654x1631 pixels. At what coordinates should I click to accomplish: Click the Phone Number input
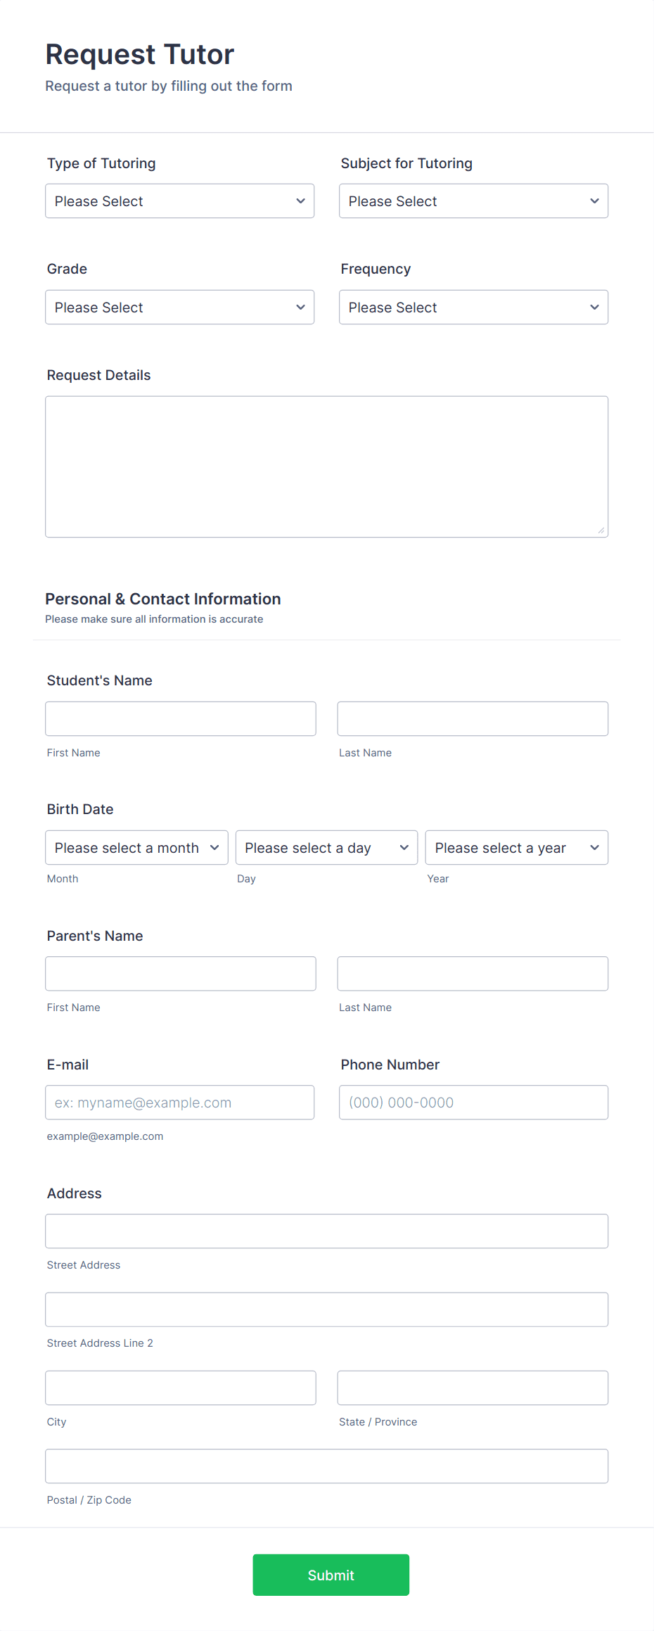tap(473, 1102)
